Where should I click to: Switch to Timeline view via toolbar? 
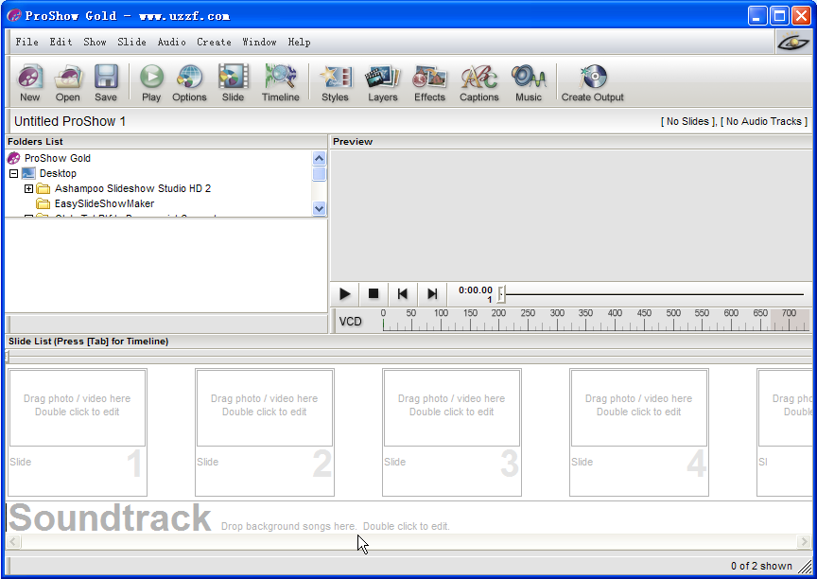(280, 82)
